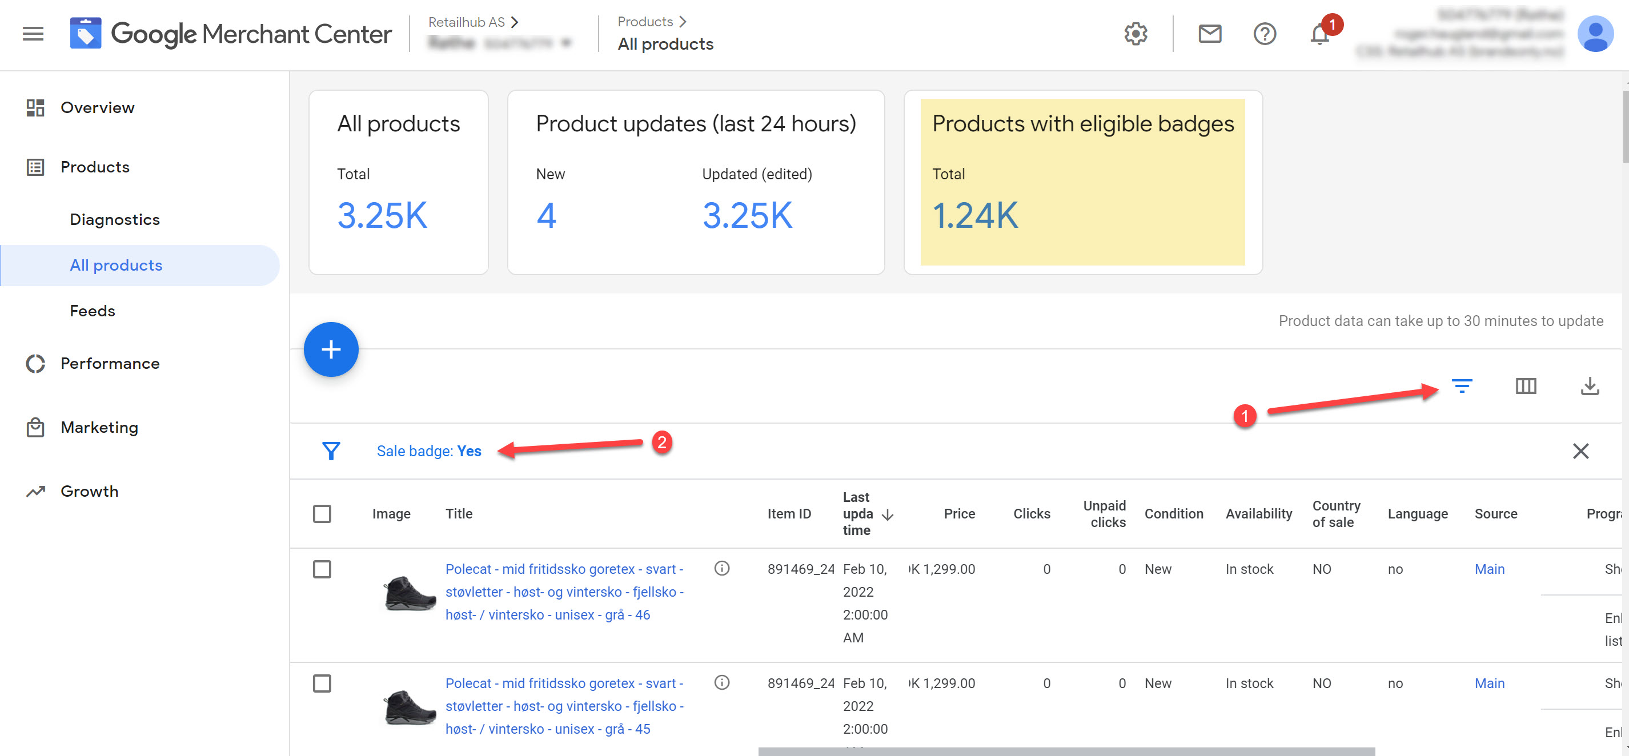Select All products in the sidebar
The height and width of the screenshot is (756, 1629).
[x=116, y=265]
